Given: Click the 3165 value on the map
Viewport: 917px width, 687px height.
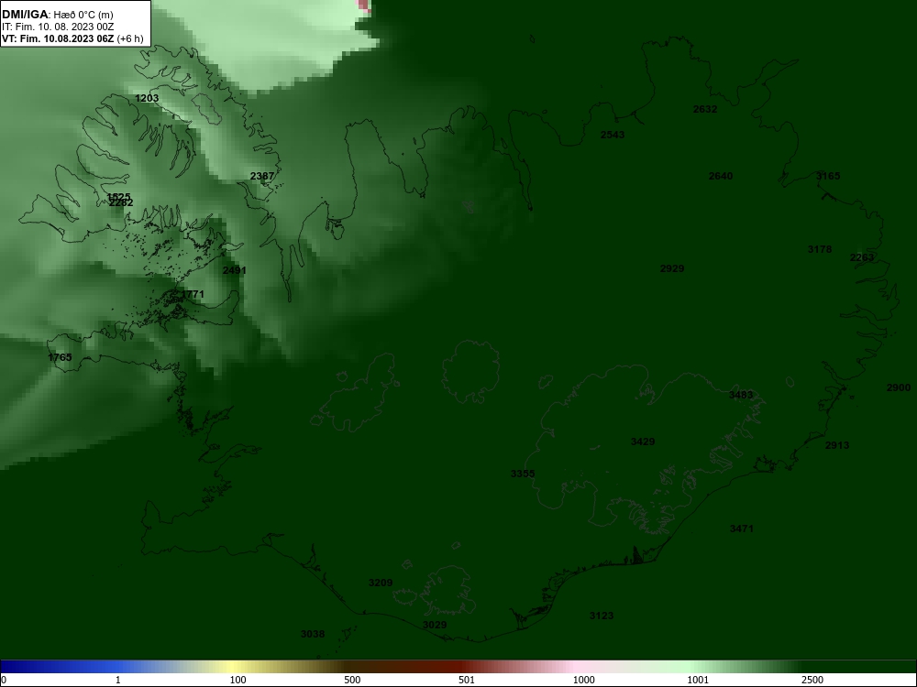Looking at the screenshot, I should (828, 176).
